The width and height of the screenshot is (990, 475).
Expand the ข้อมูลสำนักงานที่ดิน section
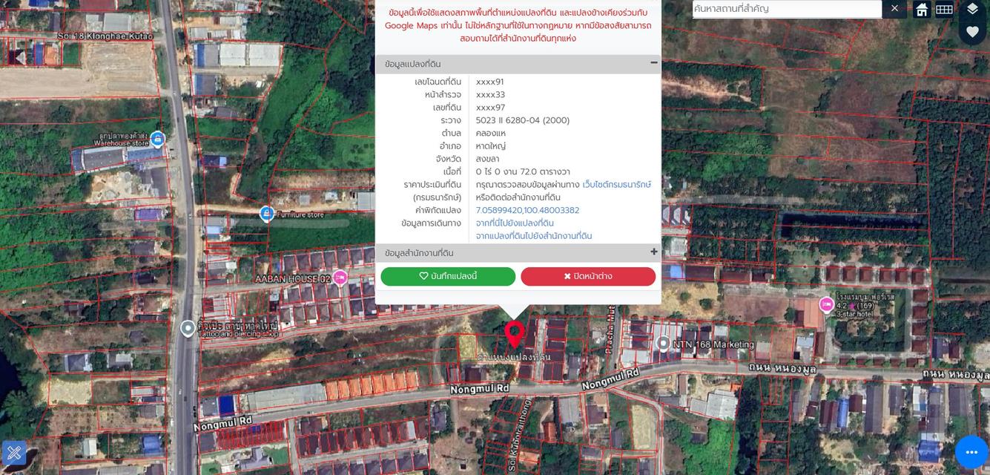[x=653, y=252]
